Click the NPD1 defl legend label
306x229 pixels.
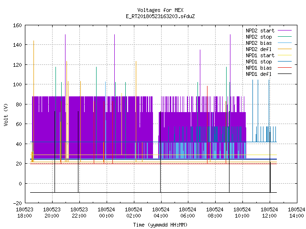[x=259, y=74]
